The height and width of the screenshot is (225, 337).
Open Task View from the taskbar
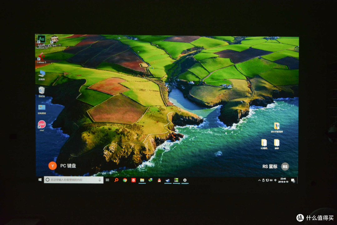click(107, 180)
